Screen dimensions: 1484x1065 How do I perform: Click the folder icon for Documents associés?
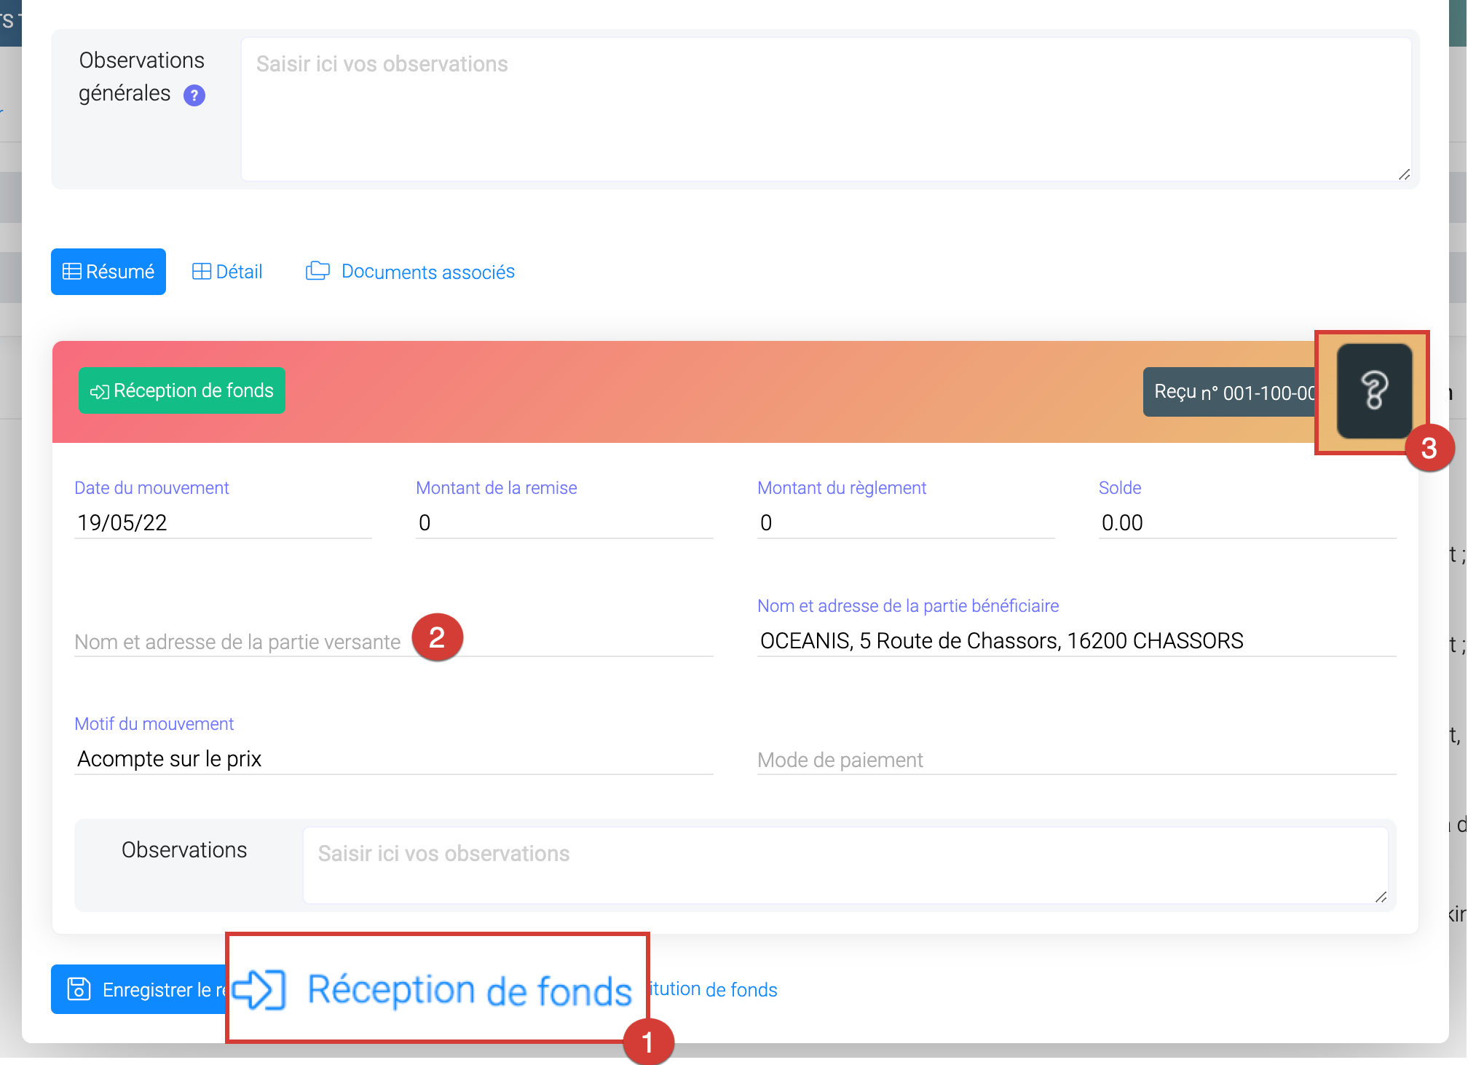pyautogui.click(x=317, y=271)
